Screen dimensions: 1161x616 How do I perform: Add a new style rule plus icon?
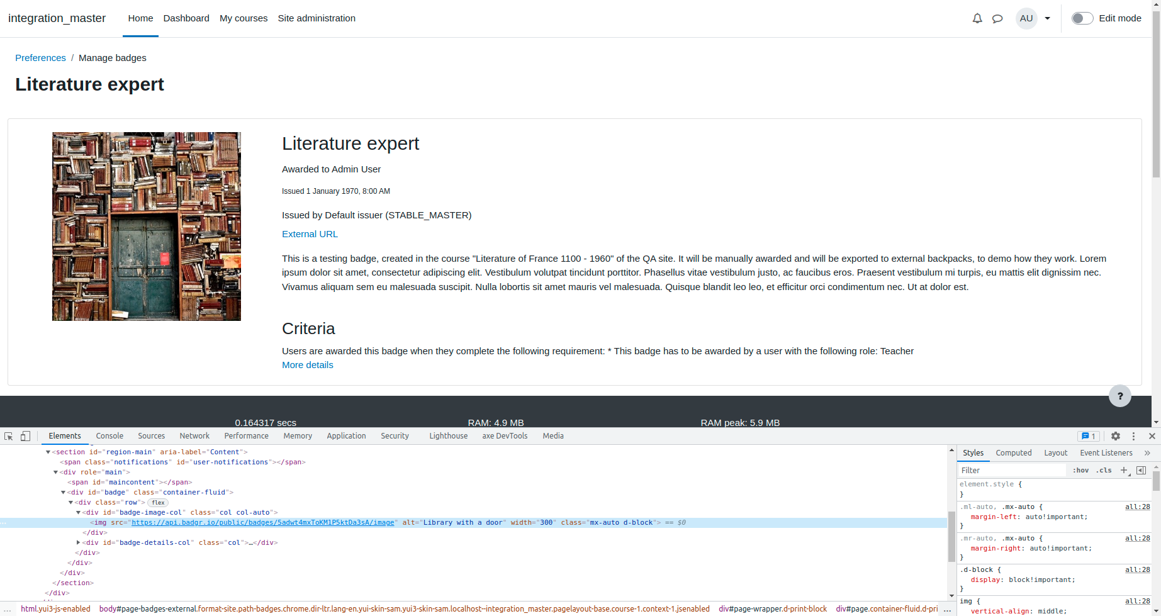[1125, 470]
